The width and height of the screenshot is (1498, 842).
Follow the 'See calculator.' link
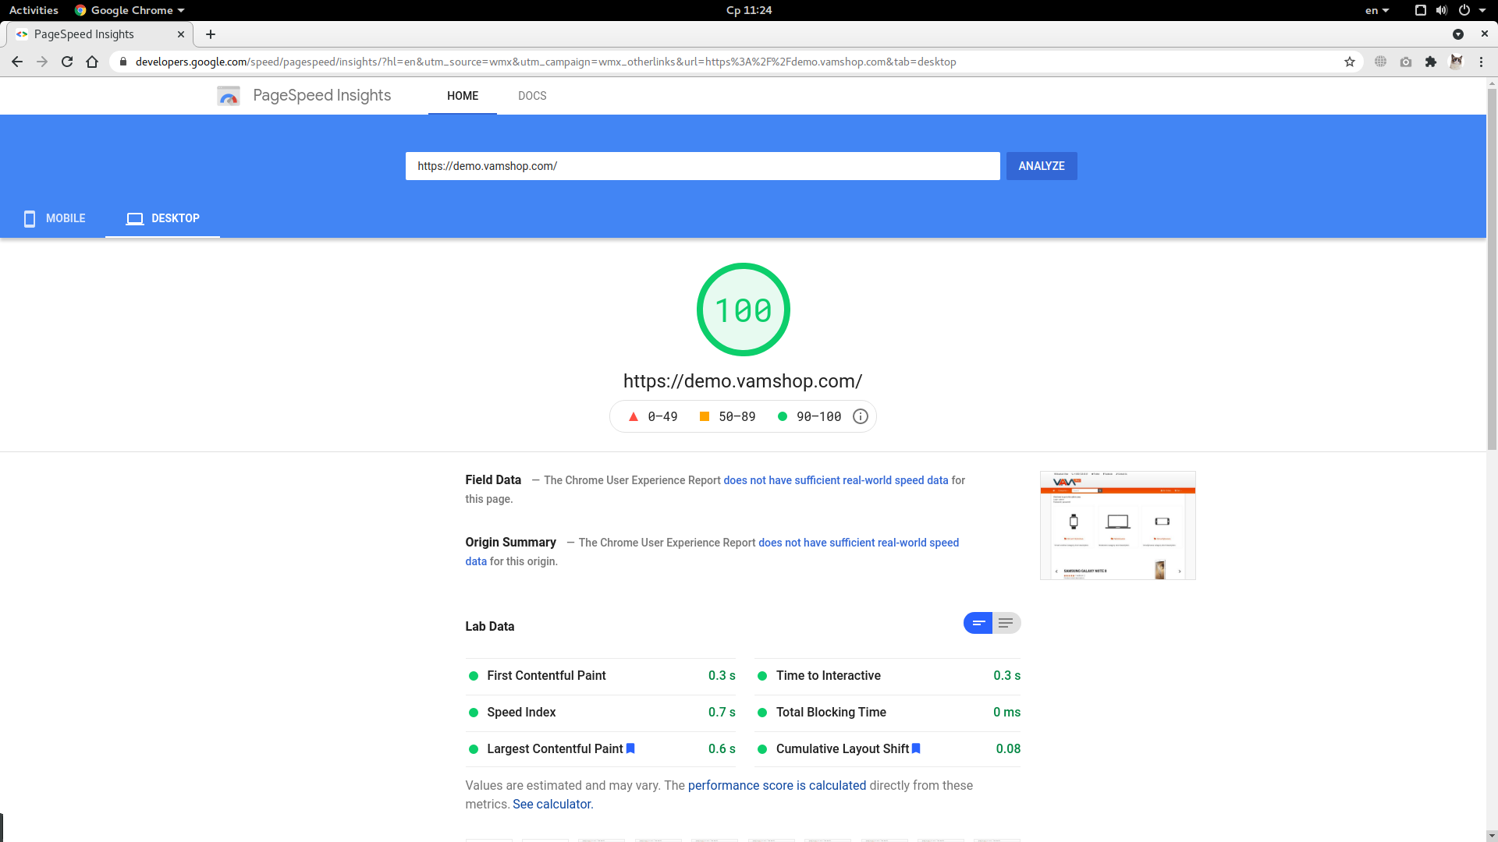(x=553, y=804)
